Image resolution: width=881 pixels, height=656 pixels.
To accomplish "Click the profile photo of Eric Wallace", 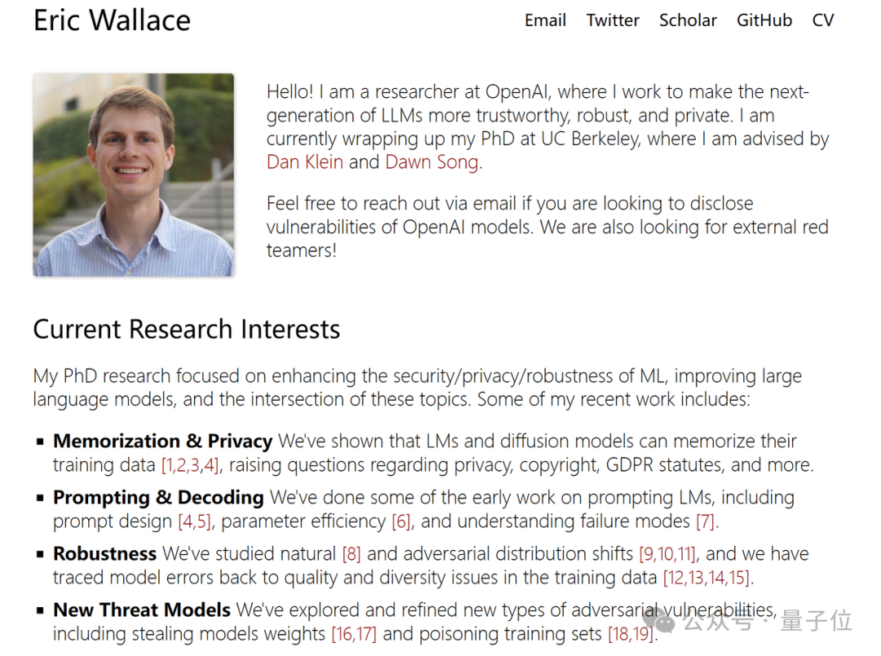I will click(x=134, y=175).
